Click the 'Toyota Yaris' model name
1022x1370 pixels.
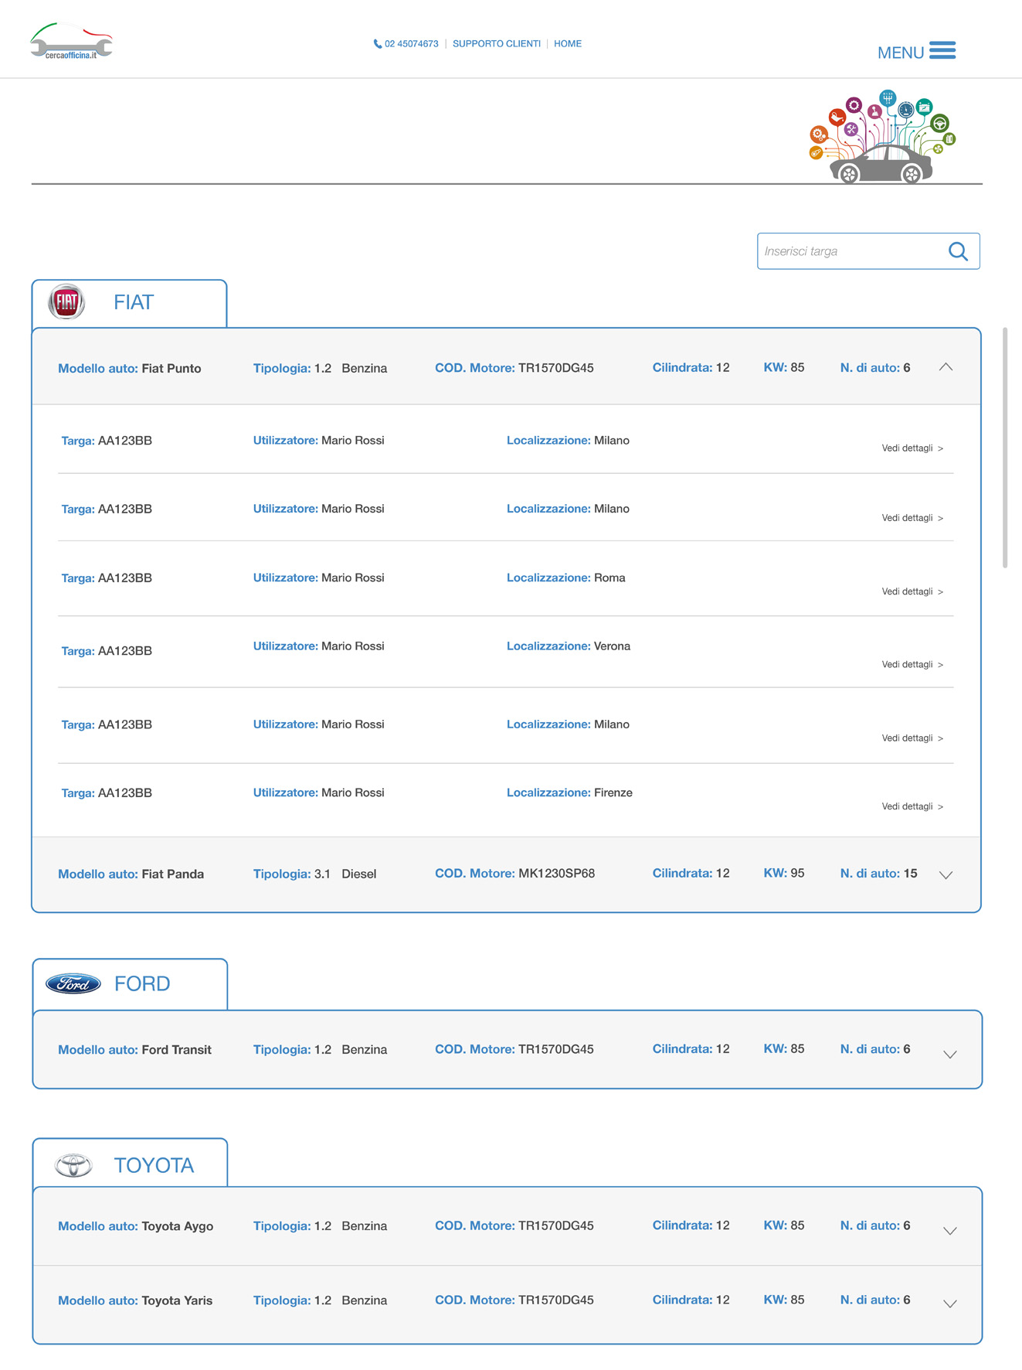click(x=177, y=1300)
